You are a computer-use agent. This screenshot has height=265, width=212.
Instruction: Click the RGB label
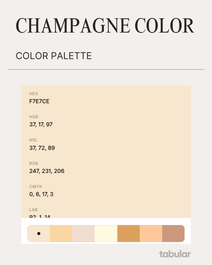[34, 164]
